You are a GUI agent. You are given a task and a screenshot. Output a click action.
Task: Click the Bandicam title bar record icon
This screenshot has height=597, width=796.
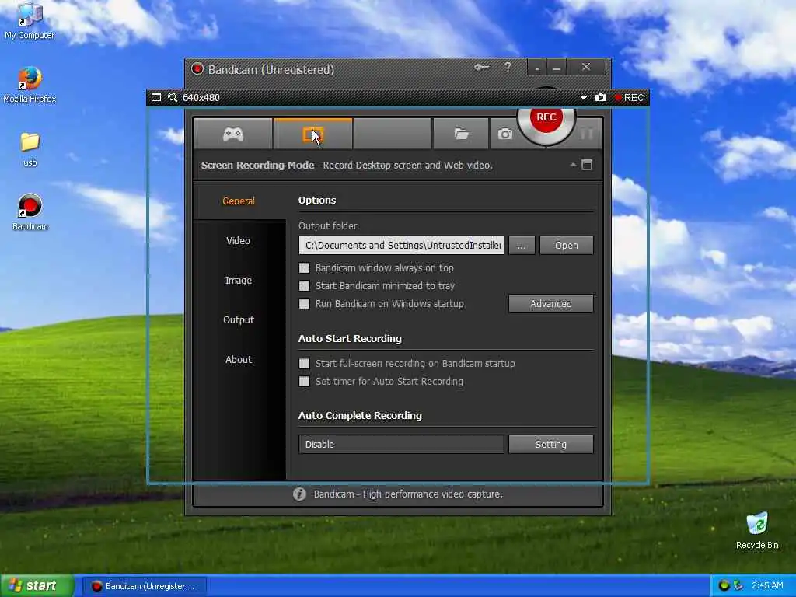(197, 68)
